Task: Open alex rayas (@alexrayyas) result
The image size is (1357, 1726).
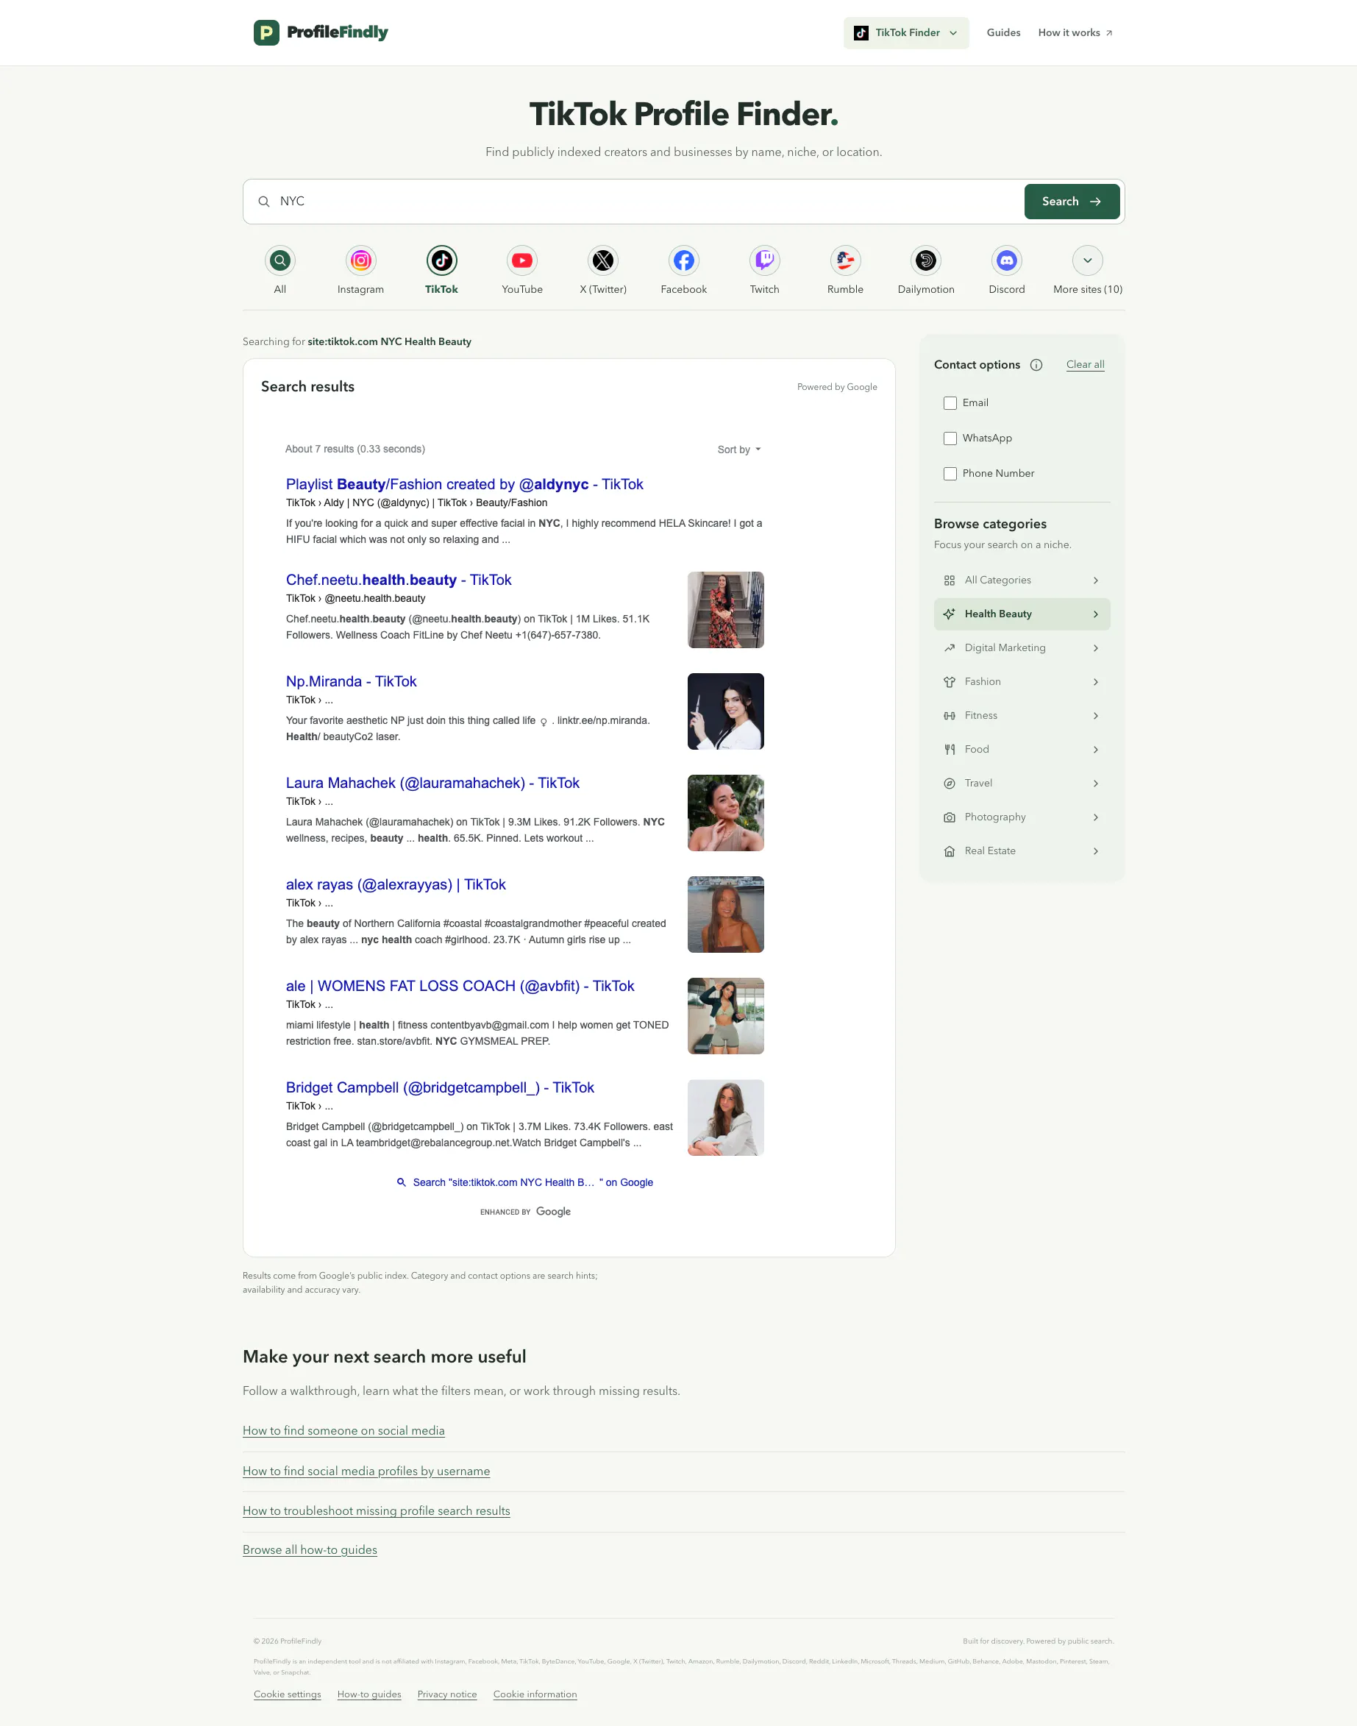Action: pos(396,884)
